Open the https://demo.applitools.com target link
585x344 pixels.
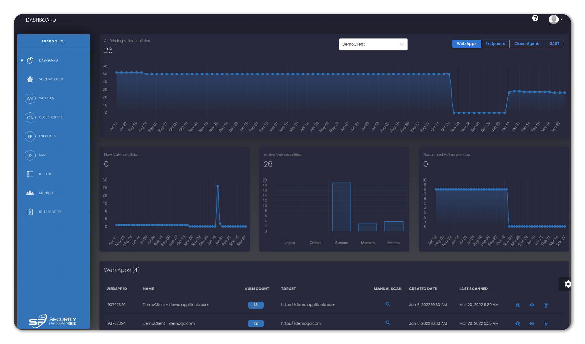(x=308, y=305)
